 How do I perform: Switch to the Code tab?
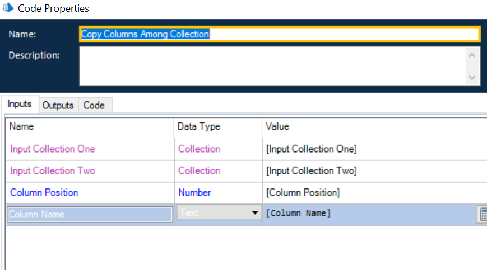(x=94, y=105)
